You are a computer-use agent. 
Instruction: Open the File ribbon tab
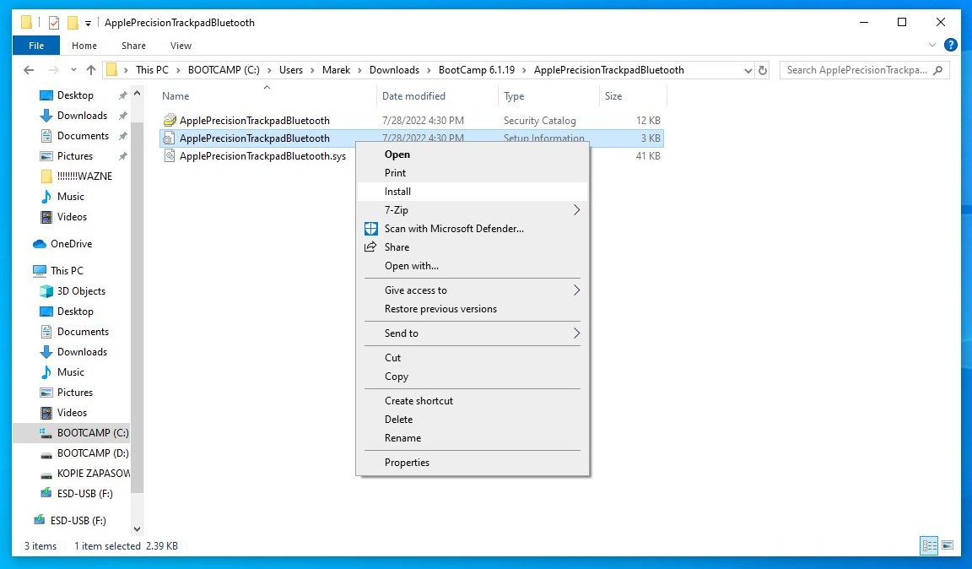(x=36, y=46)
